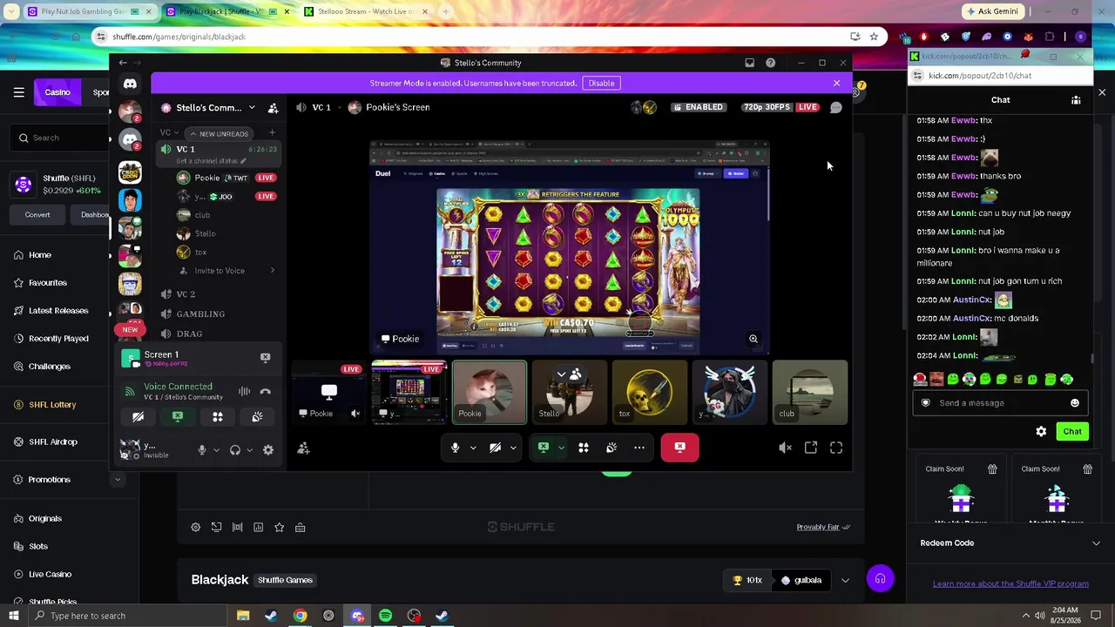Select the Casino tab
1115x627 pixels.
[57, 92]
